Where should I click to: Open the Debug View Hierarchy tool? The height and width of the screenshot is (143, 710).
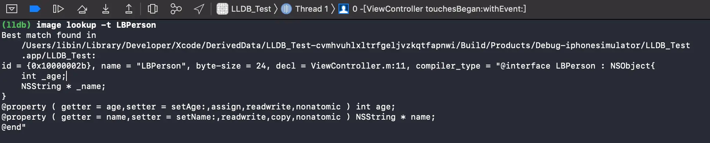(x=152, y=9)
